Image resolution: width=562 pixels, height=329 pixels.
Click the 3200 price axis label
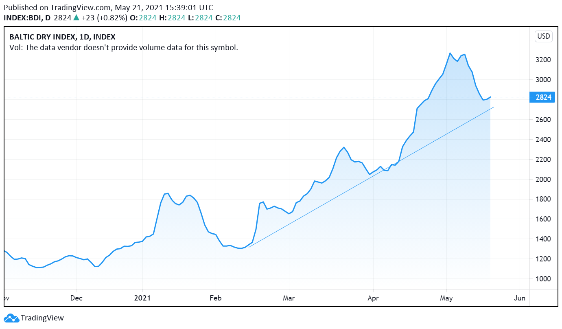543,60
